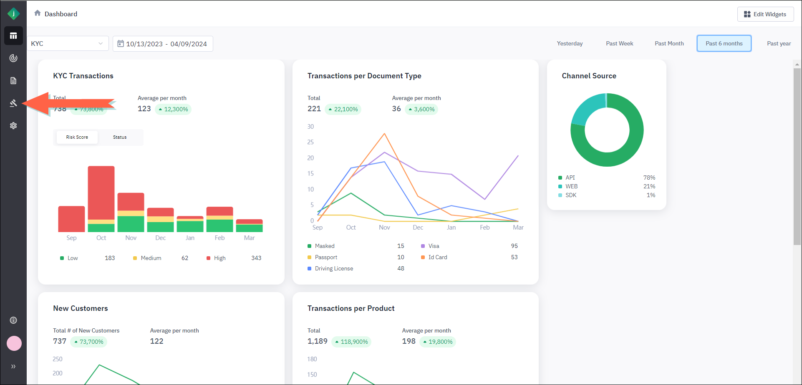Image resolution: width=802 pixels, height=385 pixels.
Task: Click the Edit Widgets button
Action: tap(765, 14)
